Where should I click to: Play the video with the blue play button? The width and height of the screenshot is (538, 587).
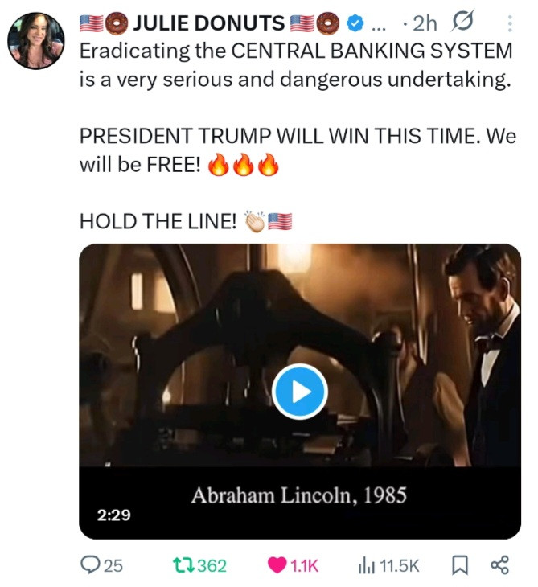[299, 392]
